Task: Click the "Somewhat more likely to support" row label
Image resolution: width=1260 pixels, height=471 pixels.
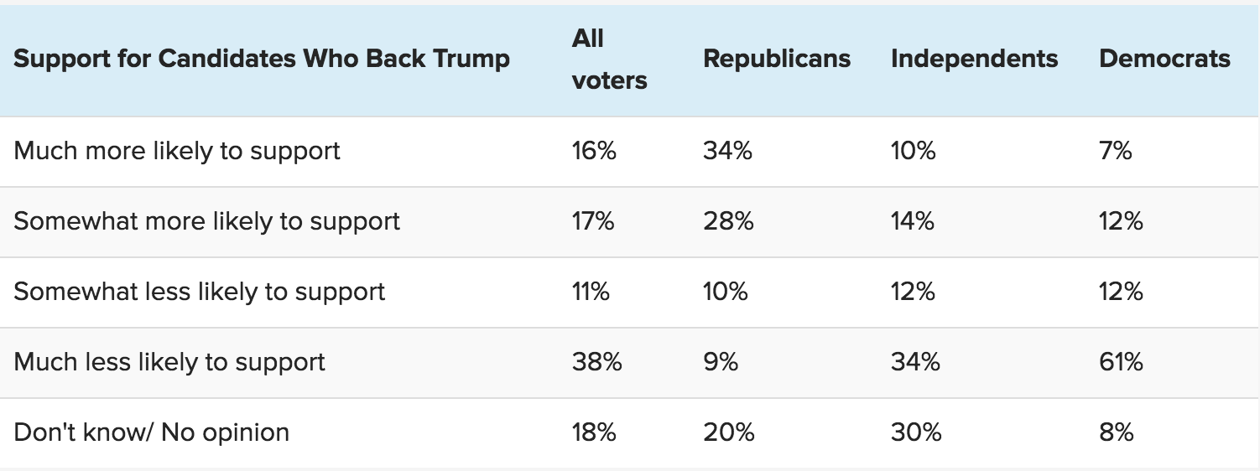Action: [207, 221]
